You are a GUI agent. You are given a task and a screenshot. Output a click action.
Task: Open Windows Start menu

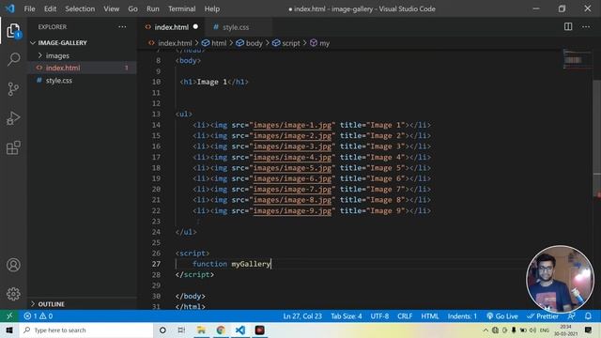pyautogui.click(x=9, y=330)
